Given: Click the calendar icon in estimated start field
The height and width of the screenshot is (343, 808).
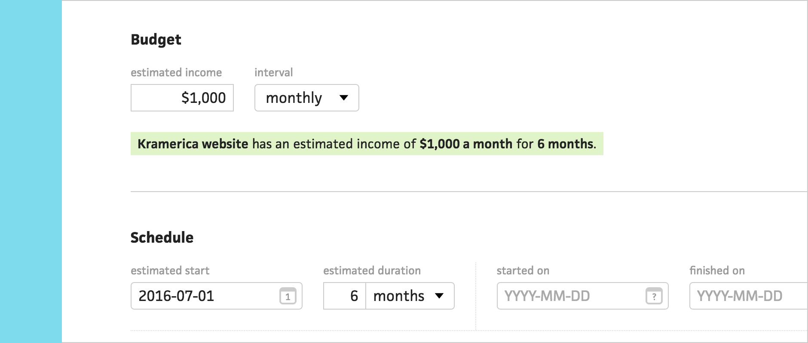Looking at the screenshot, I should tap(288, 296).
